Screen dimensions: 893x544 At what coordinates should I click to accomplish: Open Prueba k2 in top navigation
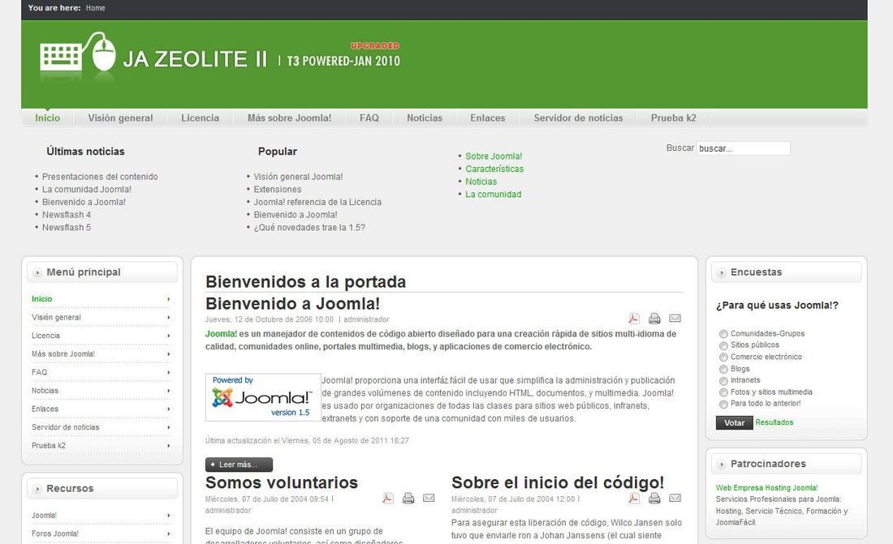(x=674, y=118)
